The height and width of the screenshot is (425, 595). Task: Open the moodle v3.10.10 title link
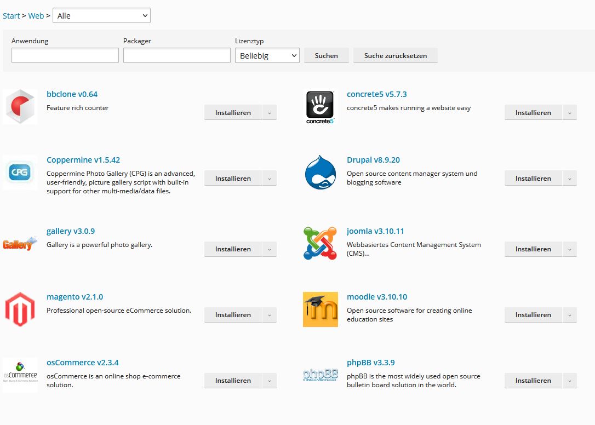377,297
